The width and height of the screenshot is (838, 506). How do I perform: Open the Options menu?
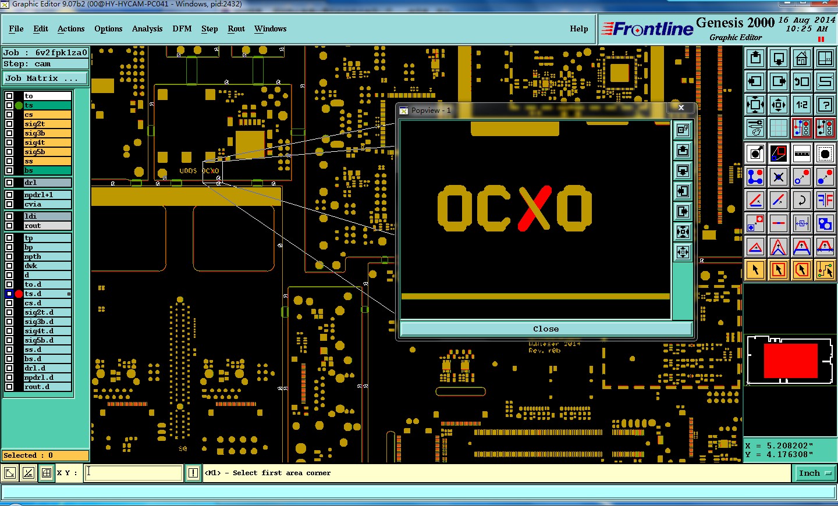click(x=108, y=28)
